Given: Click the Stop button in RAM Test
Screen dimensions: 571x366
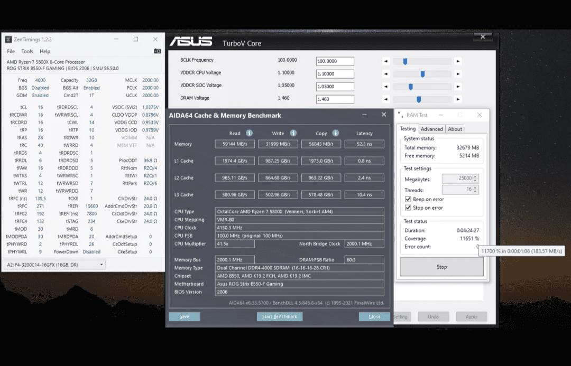Looking at the screenshot, I should (x=441, y=267).
